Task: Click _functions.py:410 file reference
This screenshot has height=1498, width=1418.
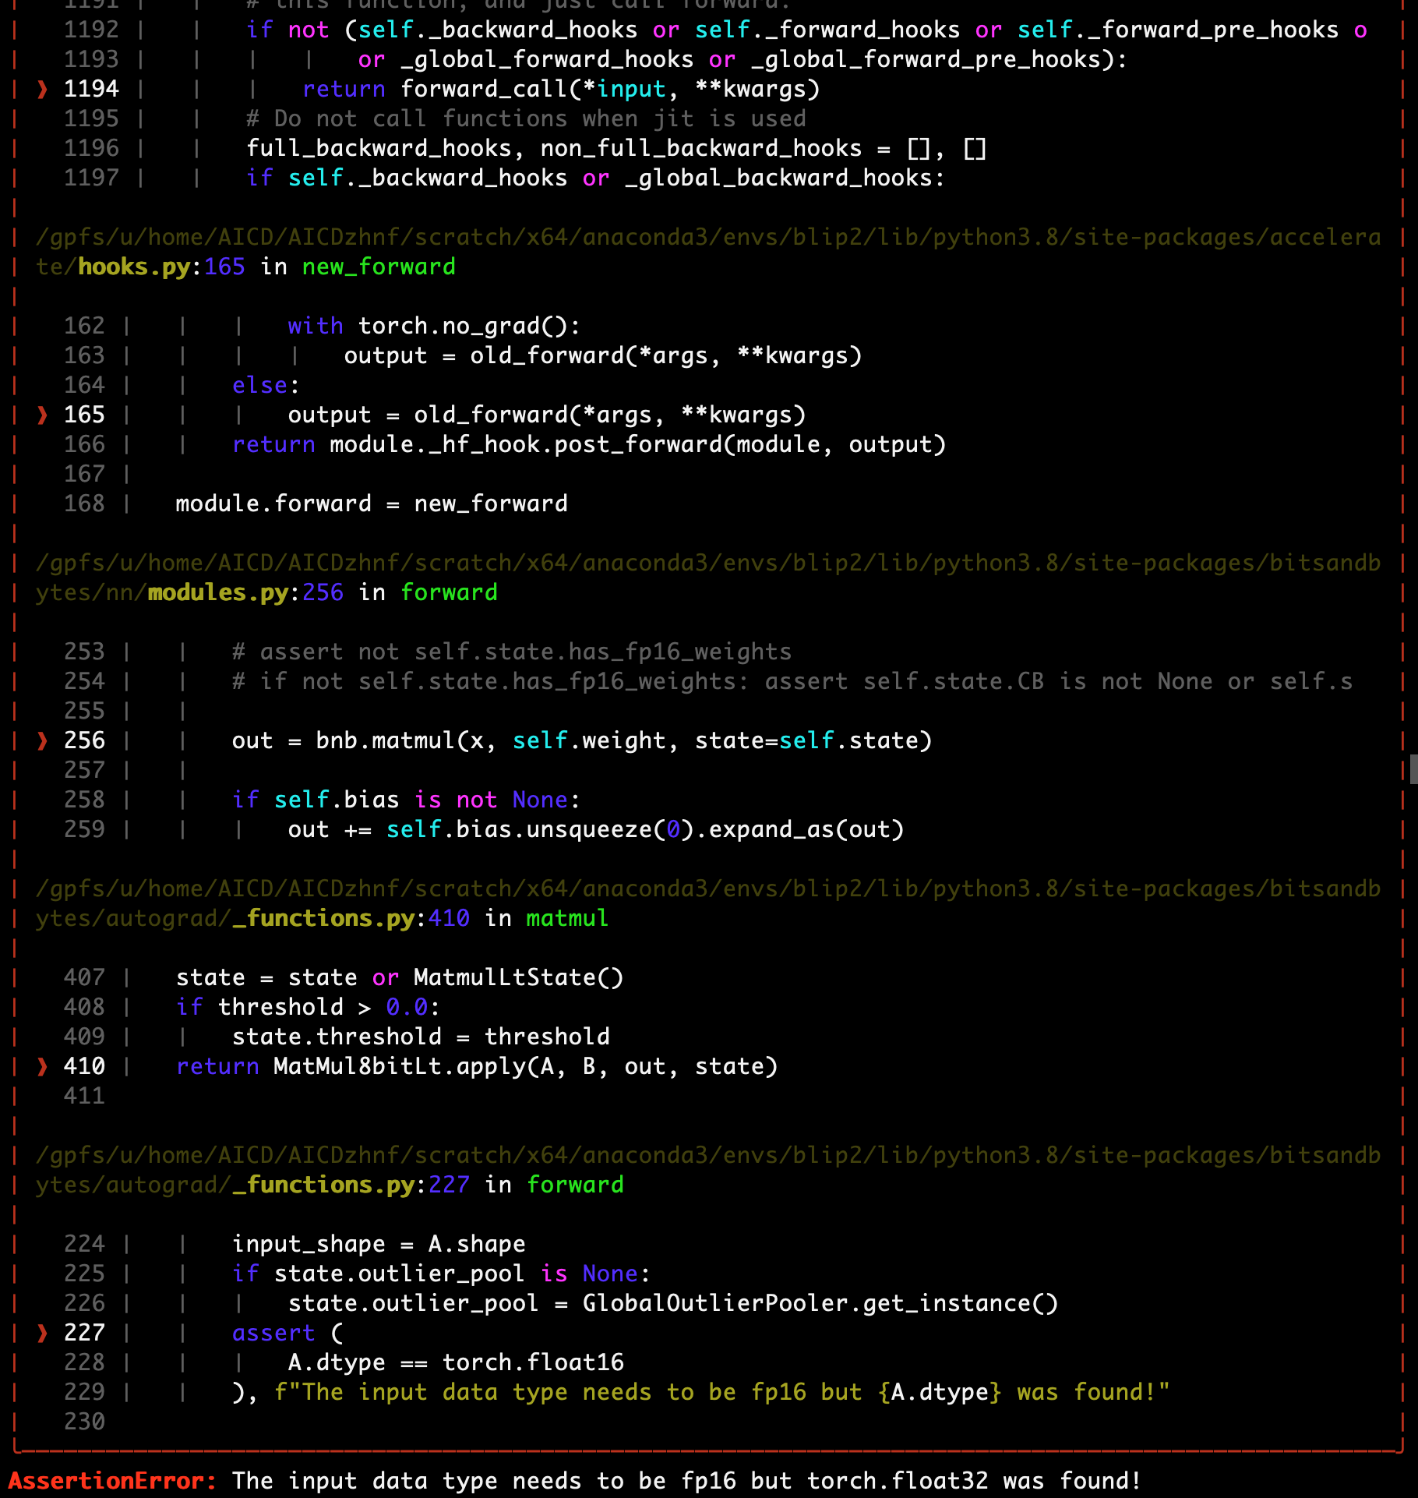Action: (x=351, y=918)
